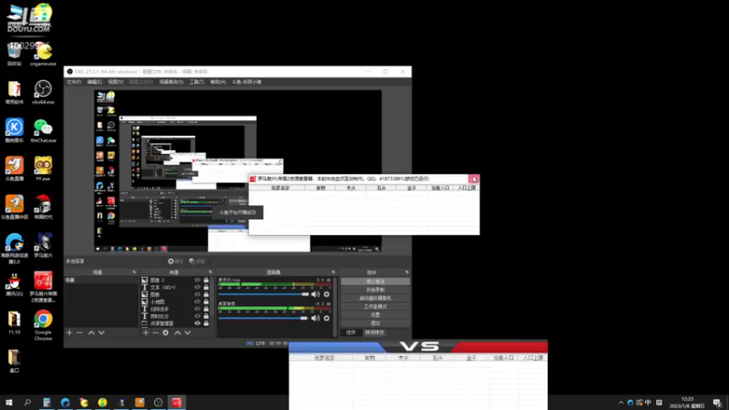The image size is (729, 410).
Task: Add a new scene with plus icon
Action: pyautogui.click(x=69, y=333)
